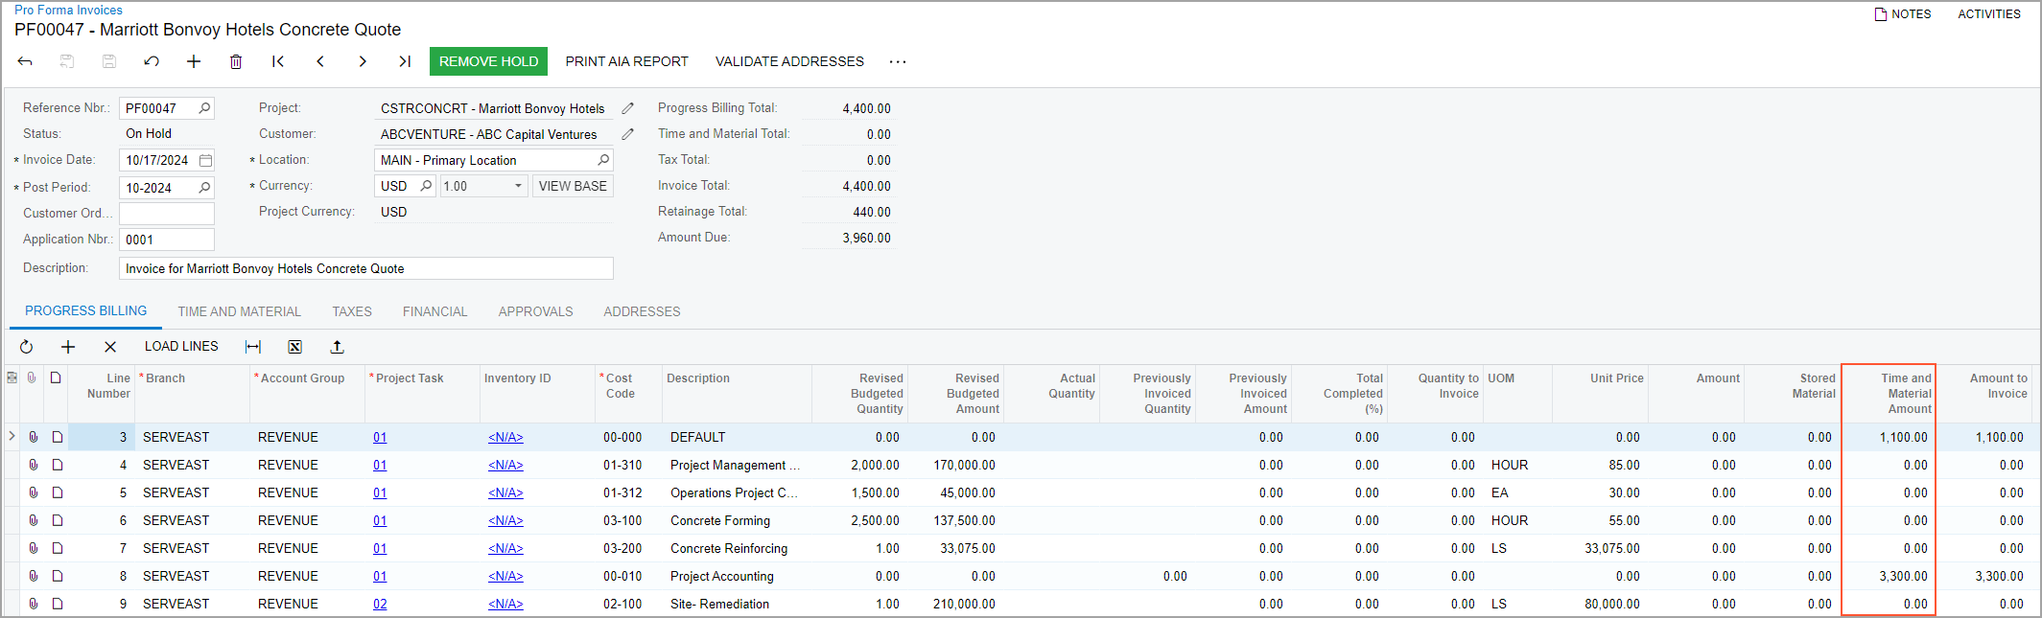The image size is (2042, 618).
Task: Select cell Concrete Forming description
Action: coord(737,520)
